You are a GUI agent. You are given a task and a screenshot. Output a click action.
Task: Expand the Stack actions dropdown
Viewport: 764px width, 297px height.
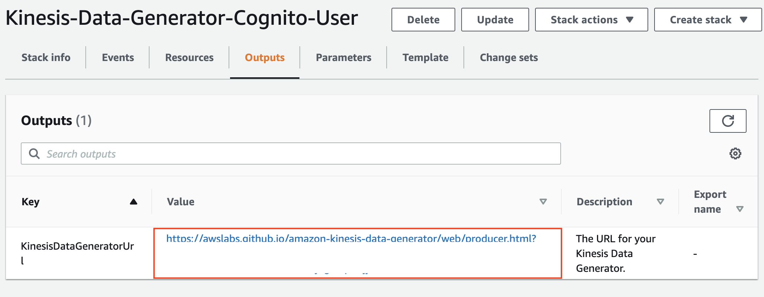point(591,20)
